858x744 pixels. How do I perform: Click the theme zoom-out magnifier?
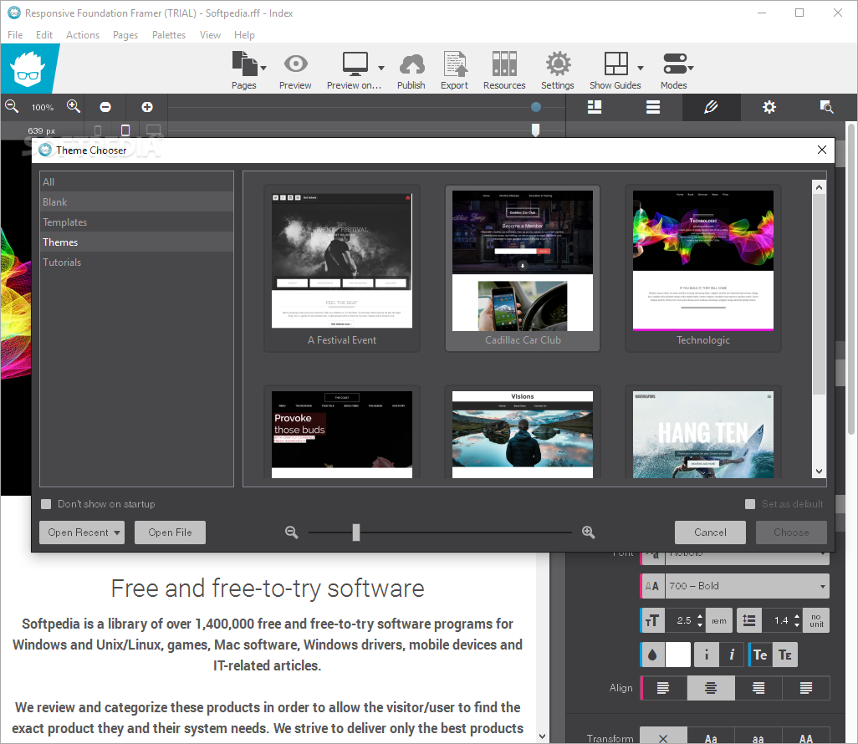(x=292, y=533)
